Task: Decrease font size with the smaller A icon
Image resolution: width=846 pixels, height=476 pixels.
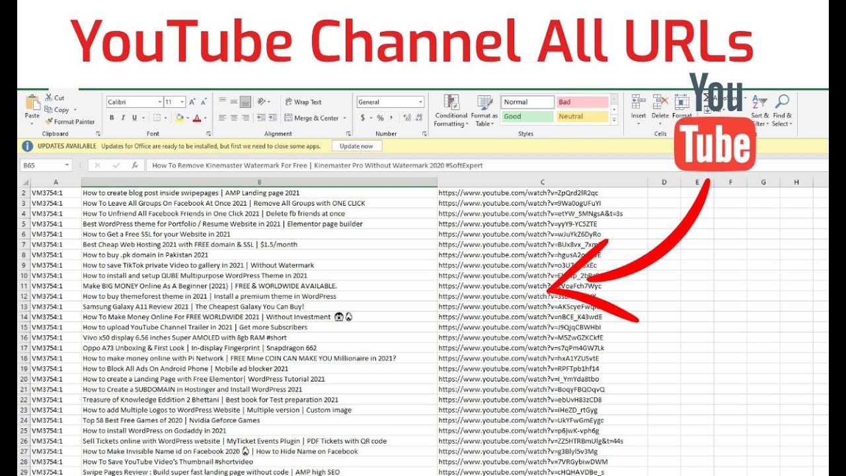Action: (204, 102)
